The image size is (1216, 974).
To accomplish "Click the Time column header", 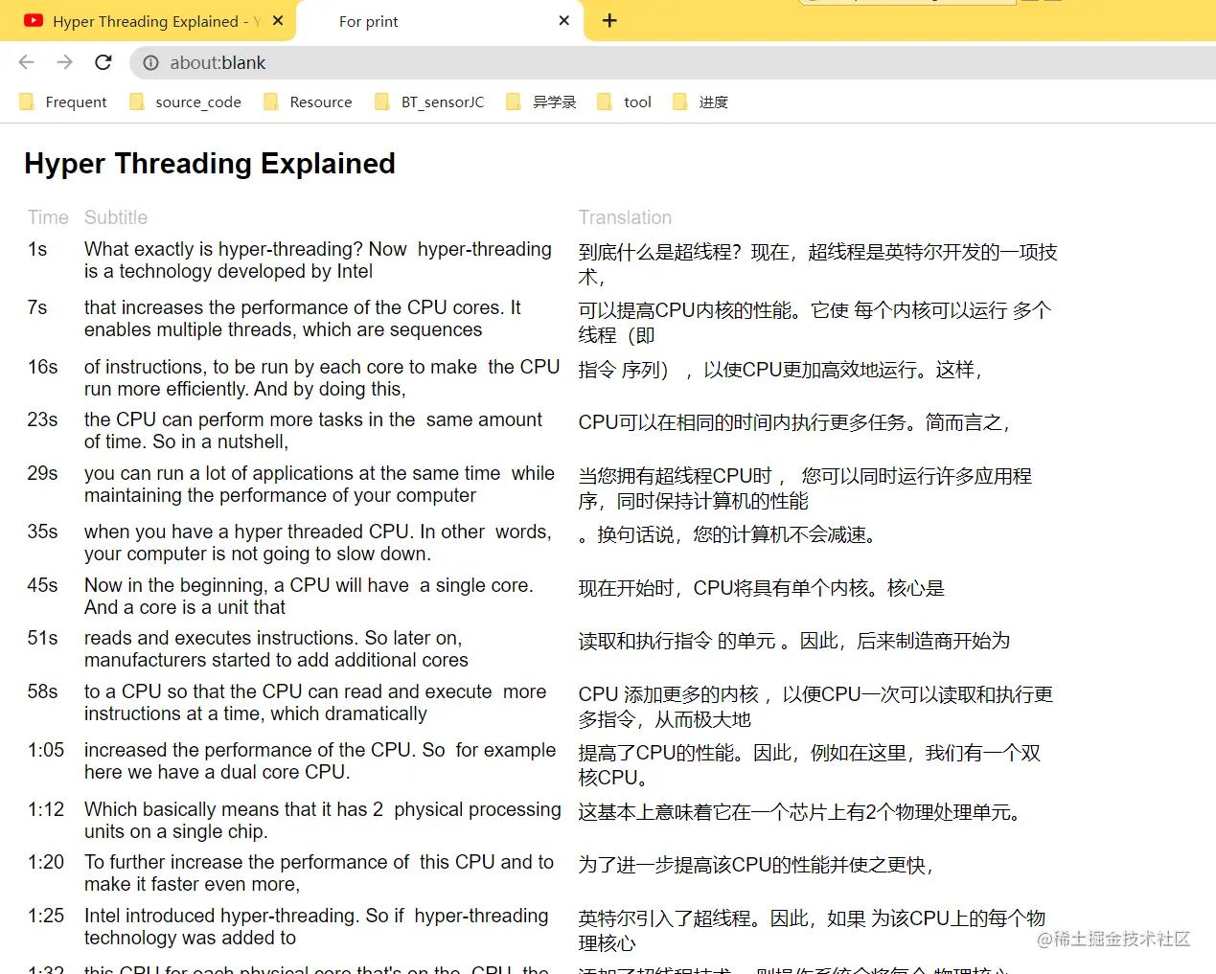I will (x=48, y=217).
